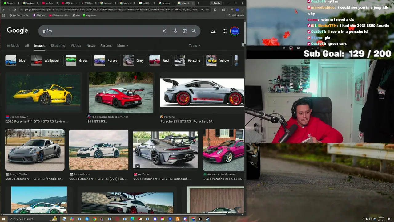Image resolution: width=394 pixels, height=222 pixels.
Task: Open the Your Cart Scuf Gaming bookmark
Action: (x=19, y=15)
